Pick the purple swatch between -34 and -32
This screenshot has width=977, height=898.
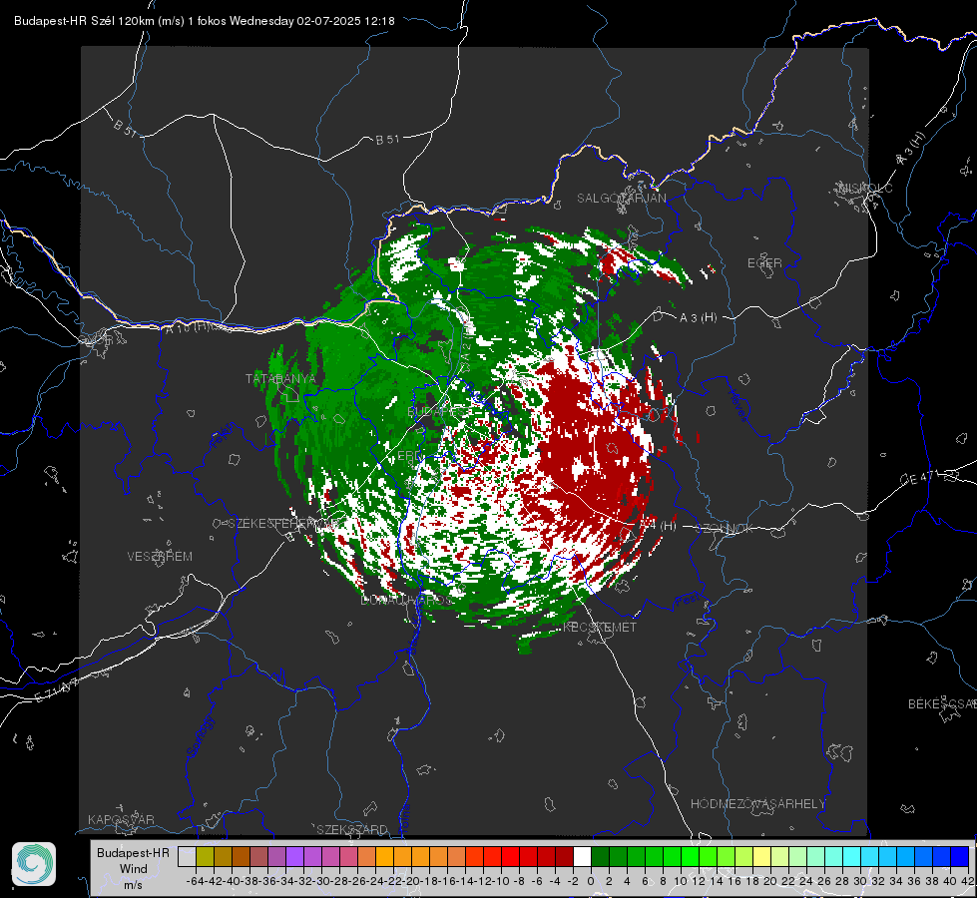[x=294, y=857]
